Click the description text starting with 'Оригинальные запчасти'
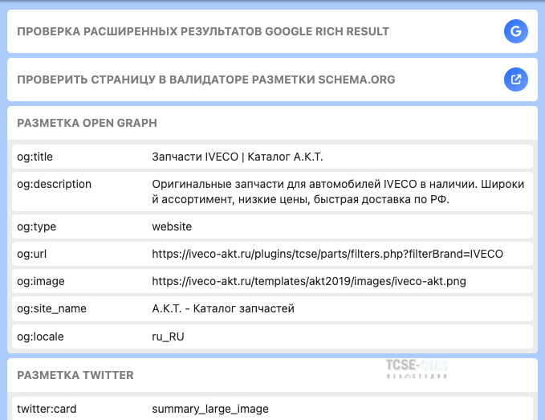This screenshot has height=420, width=545. click(338, 192)
